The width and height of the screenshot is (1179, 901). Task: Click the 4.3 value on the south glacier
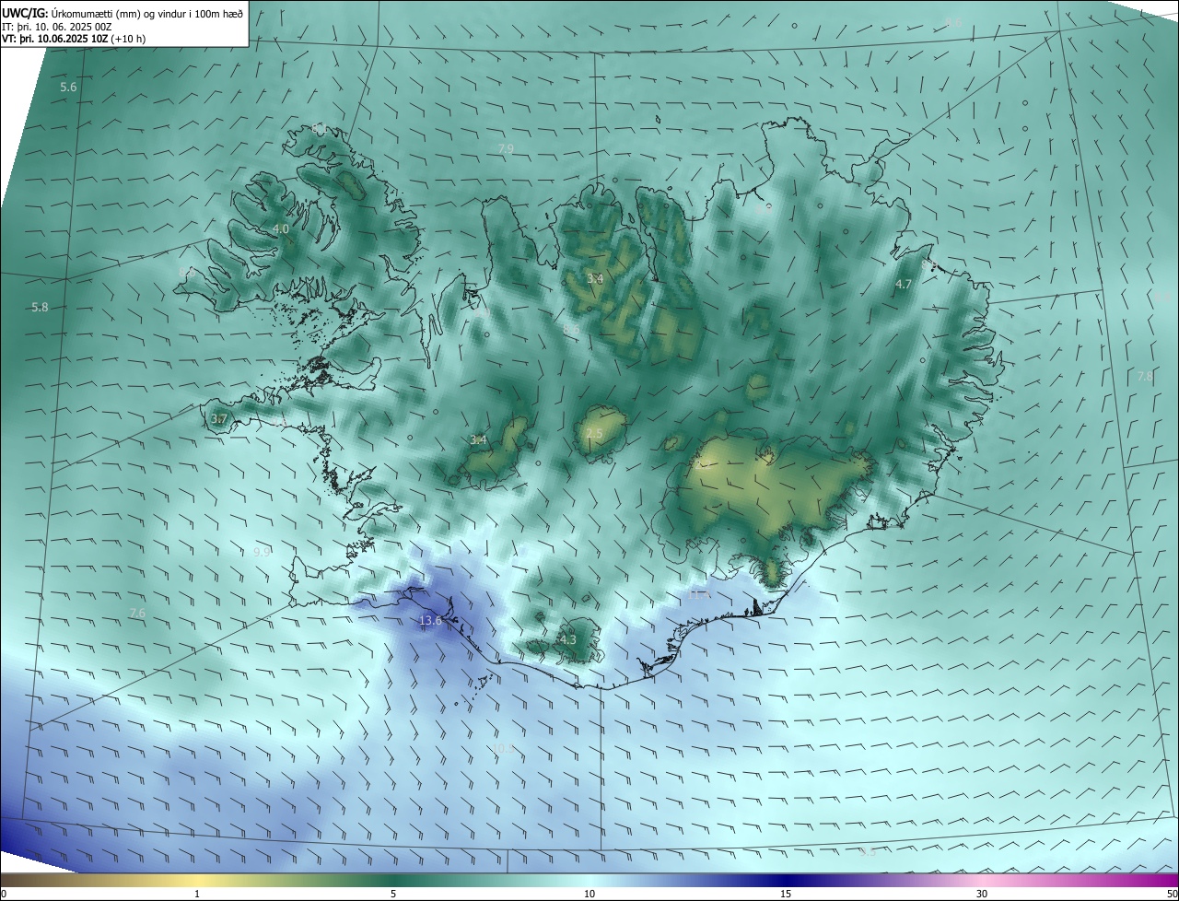pyautogui.click(x=567, y=639)
